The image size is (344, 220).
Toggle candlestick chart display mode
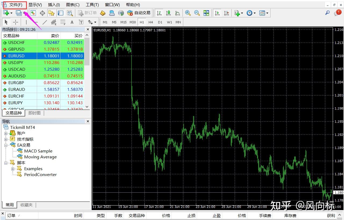pyautogui.click(x=168, y=13)
